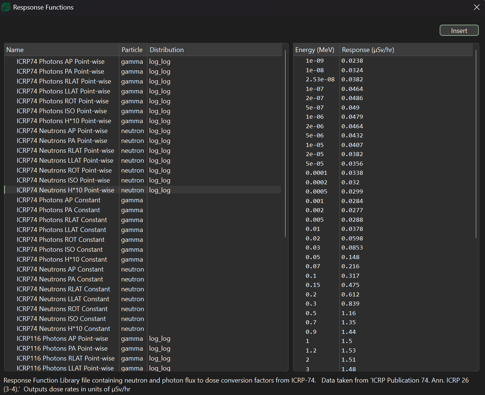Click response value 1.16
Screen dimensions: 485x395
348,313
